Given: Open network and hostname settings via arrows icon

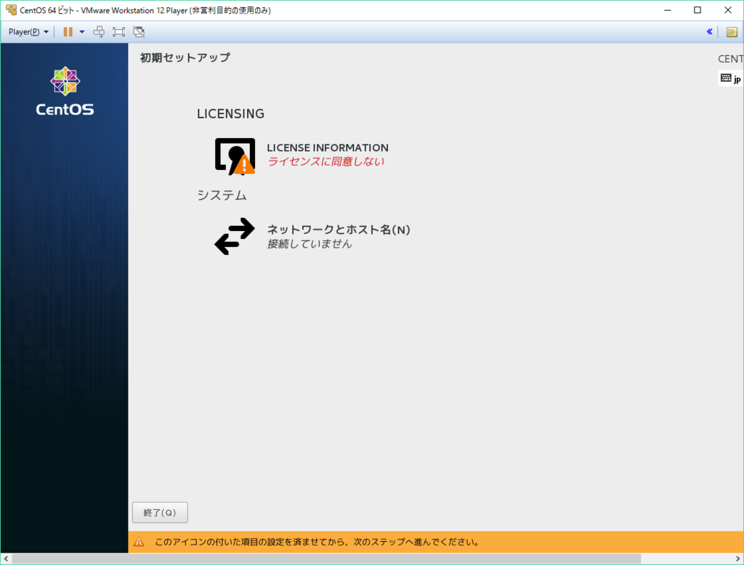Looking at the screenshot, I should tap(233, 236).
